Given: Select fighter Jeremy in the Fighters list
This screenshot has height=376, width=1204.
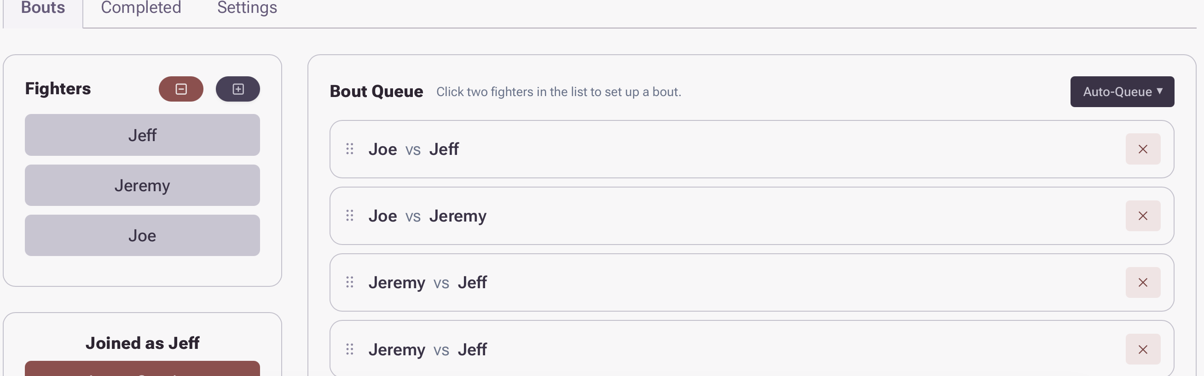Looking at the screenshot, I should tap(142, 185).
